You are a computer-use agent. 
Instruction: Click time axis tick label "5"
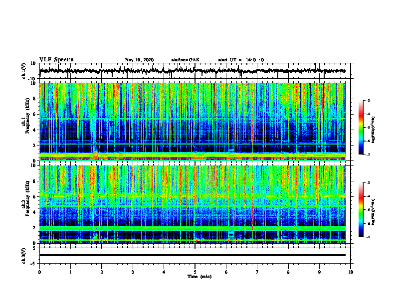point(195,272)
